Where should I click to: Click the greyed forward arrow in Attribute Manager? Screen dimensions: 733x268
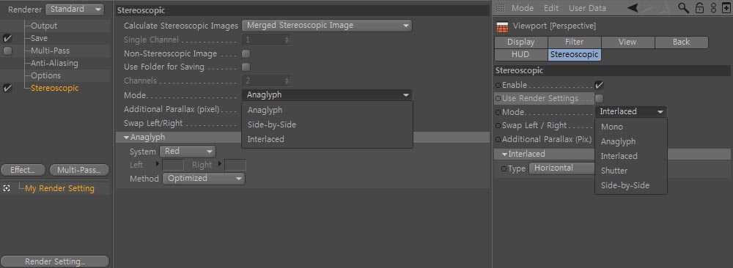[x=647, y=8]
